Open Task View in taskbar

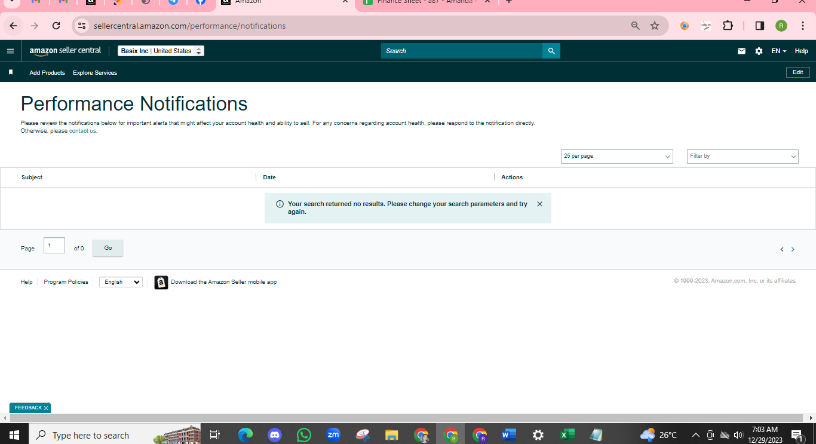pyautogui.click(x=216, y=435)
